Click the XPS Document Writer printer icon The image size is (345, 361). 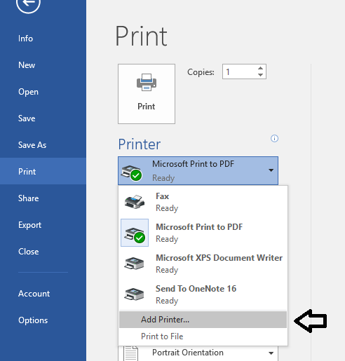coord(134,264)
